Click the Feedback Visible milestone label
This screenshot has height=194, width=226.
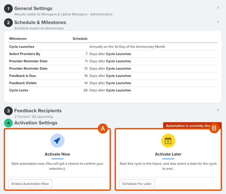[x=23, y=83]
